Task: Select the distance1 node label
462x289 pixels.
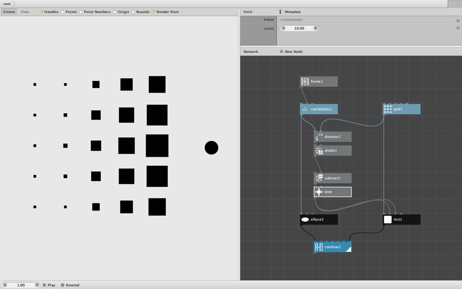Action: point(332,137)
